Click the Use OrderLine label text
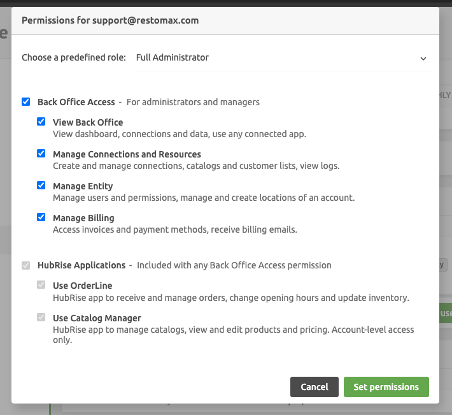Image resolution: width=452 pixels, height=415 pixels. 82,286
